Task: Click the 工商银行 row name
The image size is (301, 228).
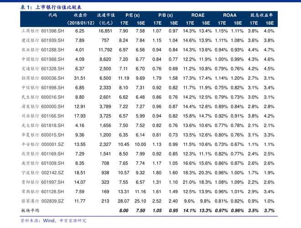Action: [x=31, y=31]
